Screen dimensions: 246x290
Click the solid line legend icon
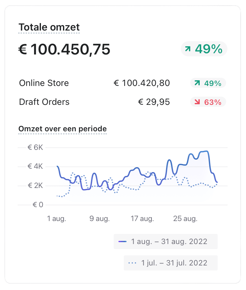(123, 242)
